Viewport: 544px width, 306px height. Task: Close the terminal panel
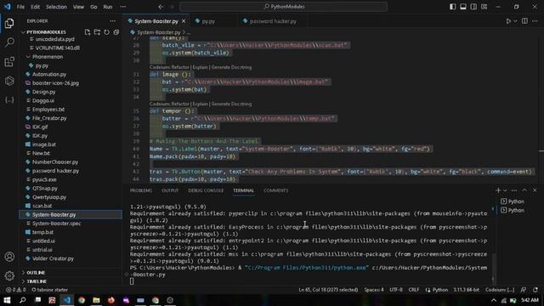(x=535, y=190)
